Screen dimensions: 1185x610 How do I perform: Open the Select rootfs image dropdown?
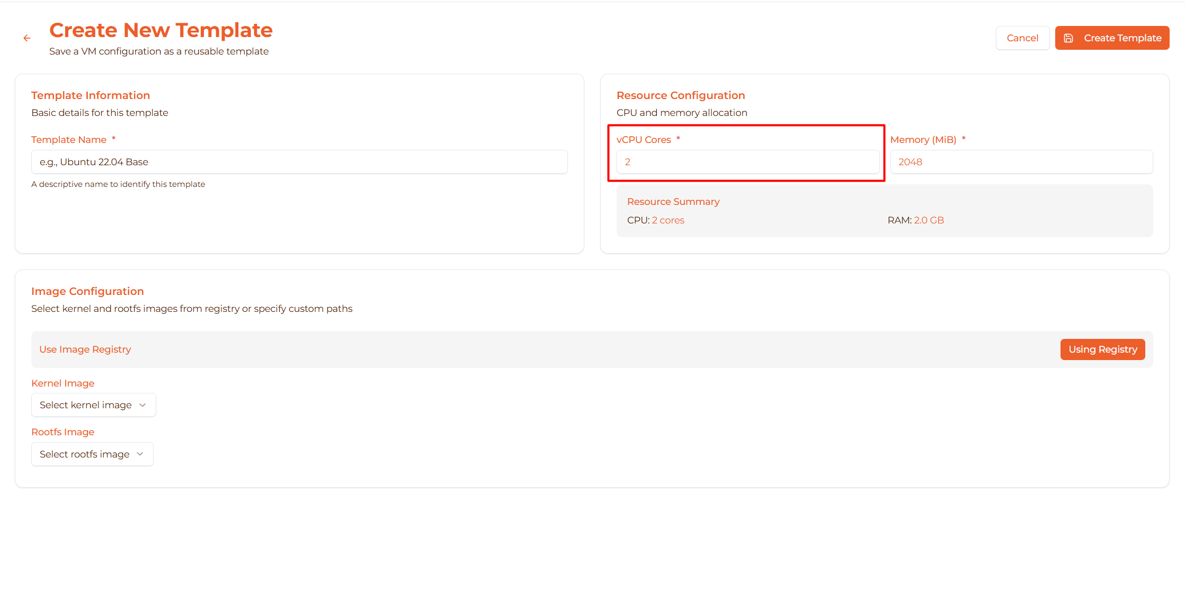click(92, 454)
